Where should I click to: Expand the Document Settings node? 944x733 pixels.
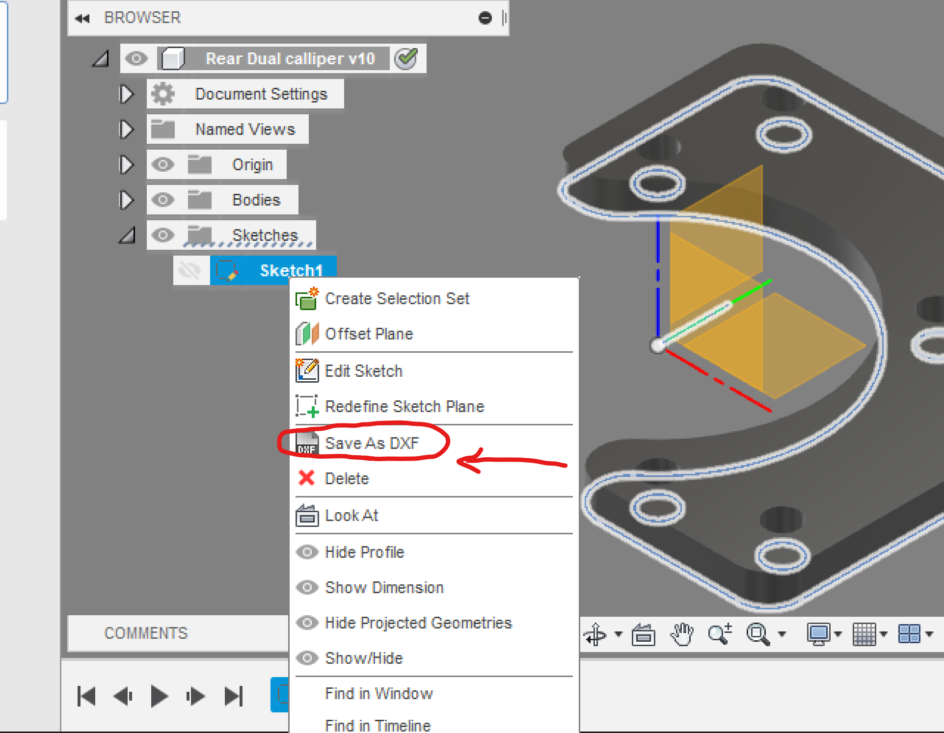point(127,94)
